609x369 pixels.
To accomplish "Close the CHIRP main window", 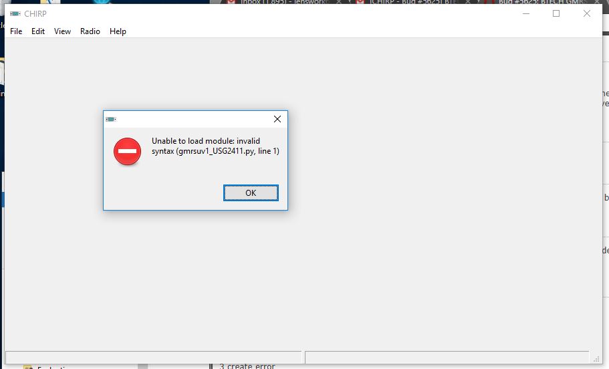I will [587, 13].
